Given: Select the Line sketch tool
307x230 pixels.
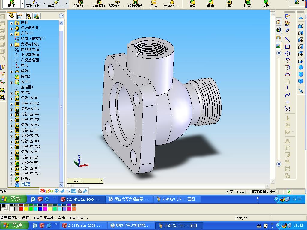Looking at the screenshot, I should (287, 40).
